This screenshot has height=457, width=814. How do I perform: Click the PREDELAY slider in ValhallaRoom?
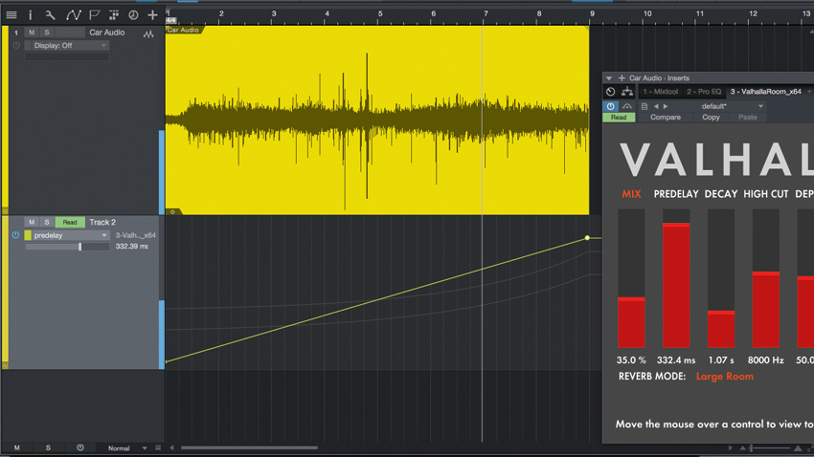pos(676,278)
